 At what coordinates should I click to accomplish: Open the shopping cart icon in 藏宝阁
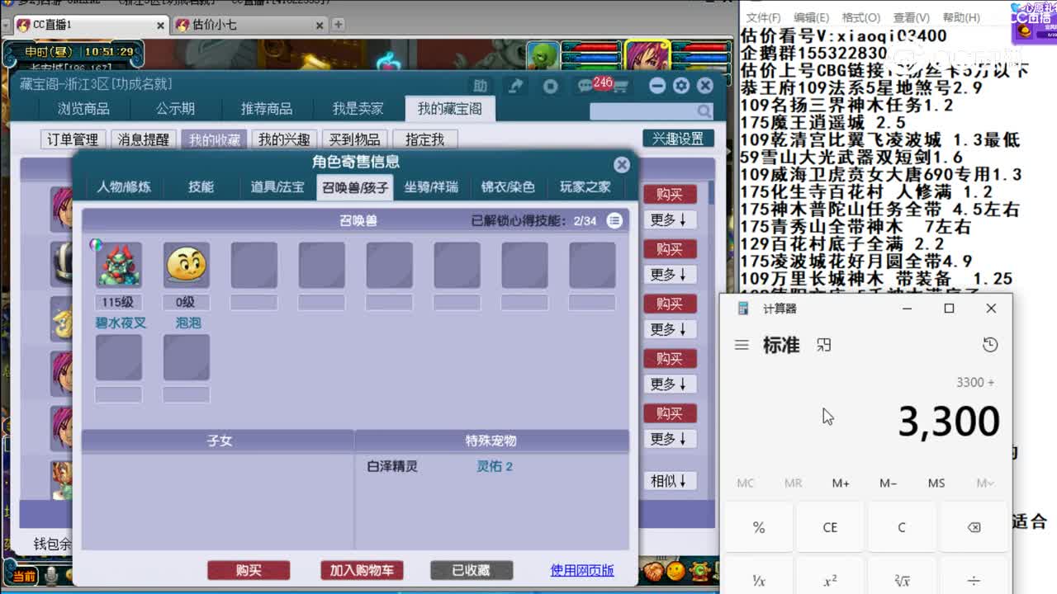pos(620,87)
